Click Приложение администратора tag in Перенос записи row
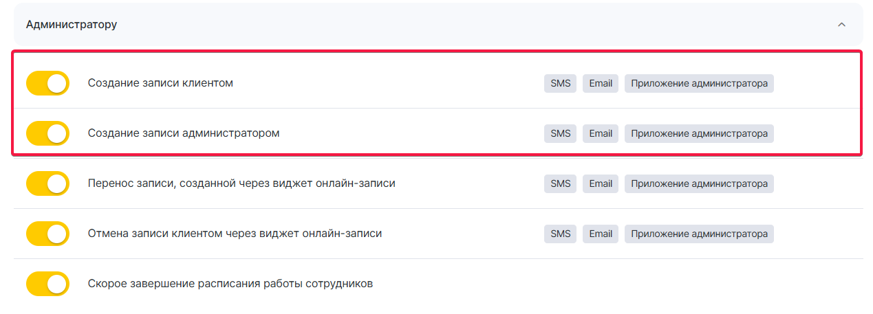873x314 pixels. pos(699,183)
